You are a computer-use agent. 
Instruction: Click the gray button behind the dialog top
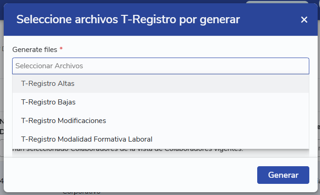277,2
